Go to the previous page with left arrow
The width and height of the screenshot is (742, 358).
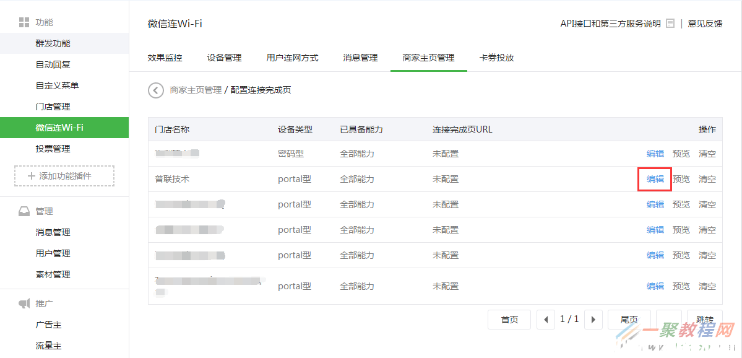pos(545,320)
